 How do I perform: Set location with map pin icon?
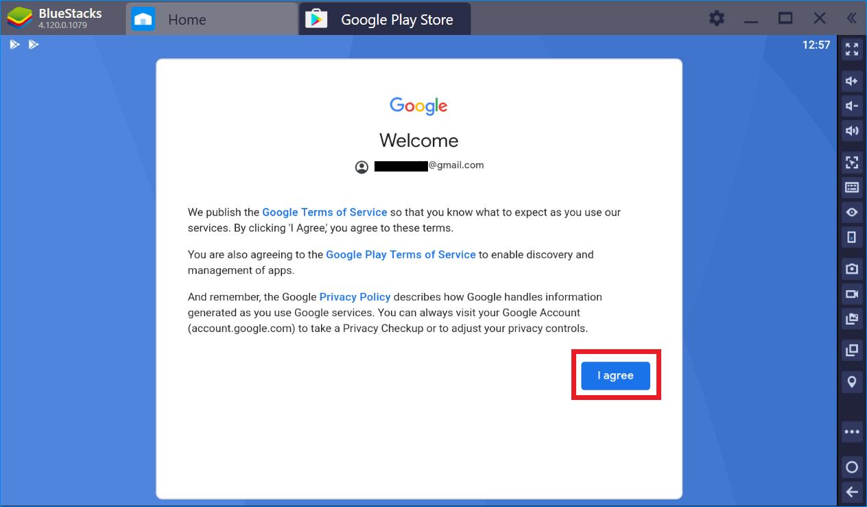tap(852, 381)
